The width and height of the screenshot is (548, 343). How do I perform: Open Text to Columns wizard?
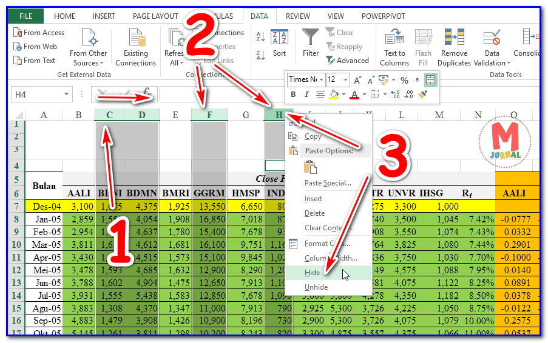(394, 47)
